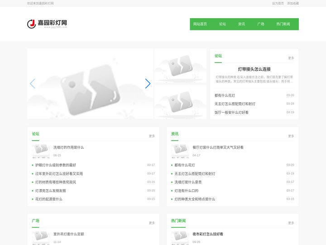Open the article 灯带接头怎么连接

[254, 69]
